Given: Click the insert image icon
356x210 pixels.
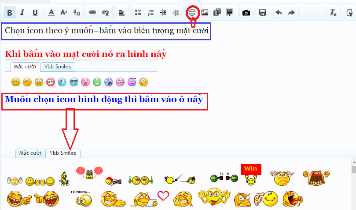Looking at the screenshot, I should [x=205, y=13].
